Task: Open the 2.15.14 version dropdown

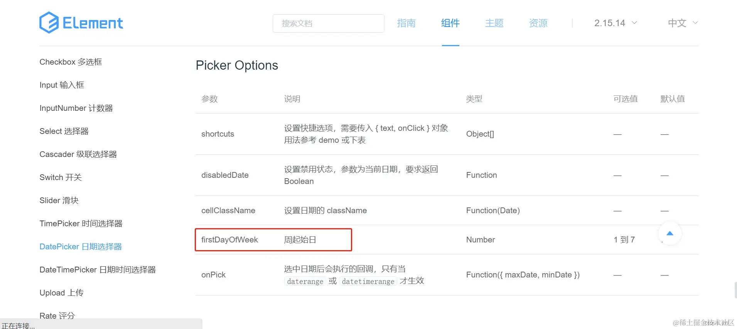Action: 614,23
